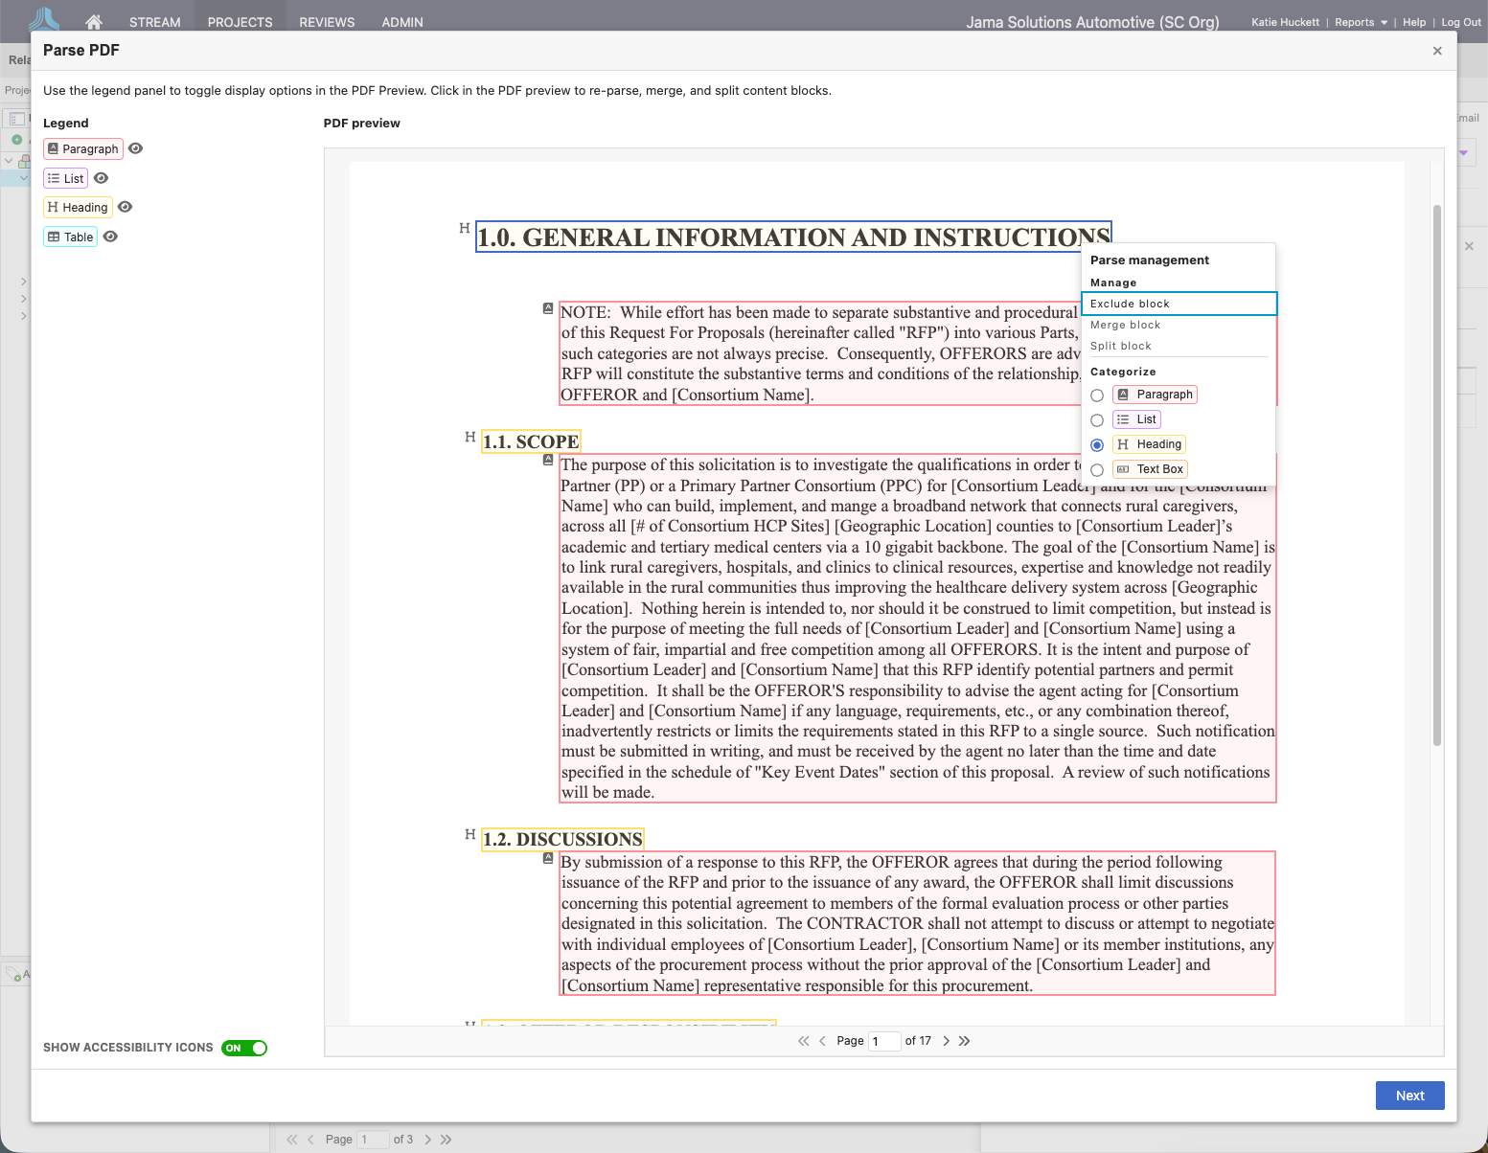
Task: Click the Jama logo in top bar
Action: coord(44,18)
